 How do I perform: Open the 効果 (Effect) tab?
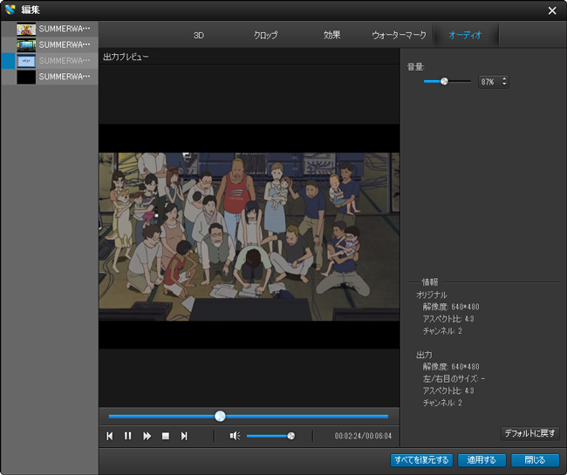pos(332,36)
